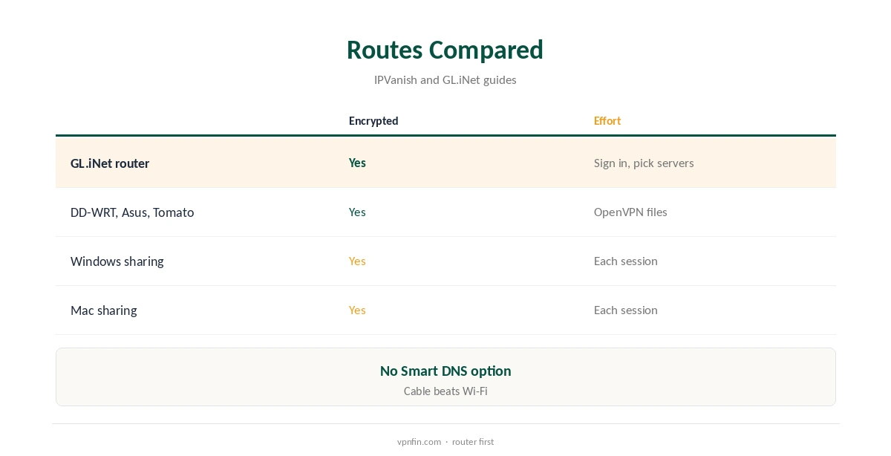
Task: Click the 'Effort' column header
Action: (607, 120)
